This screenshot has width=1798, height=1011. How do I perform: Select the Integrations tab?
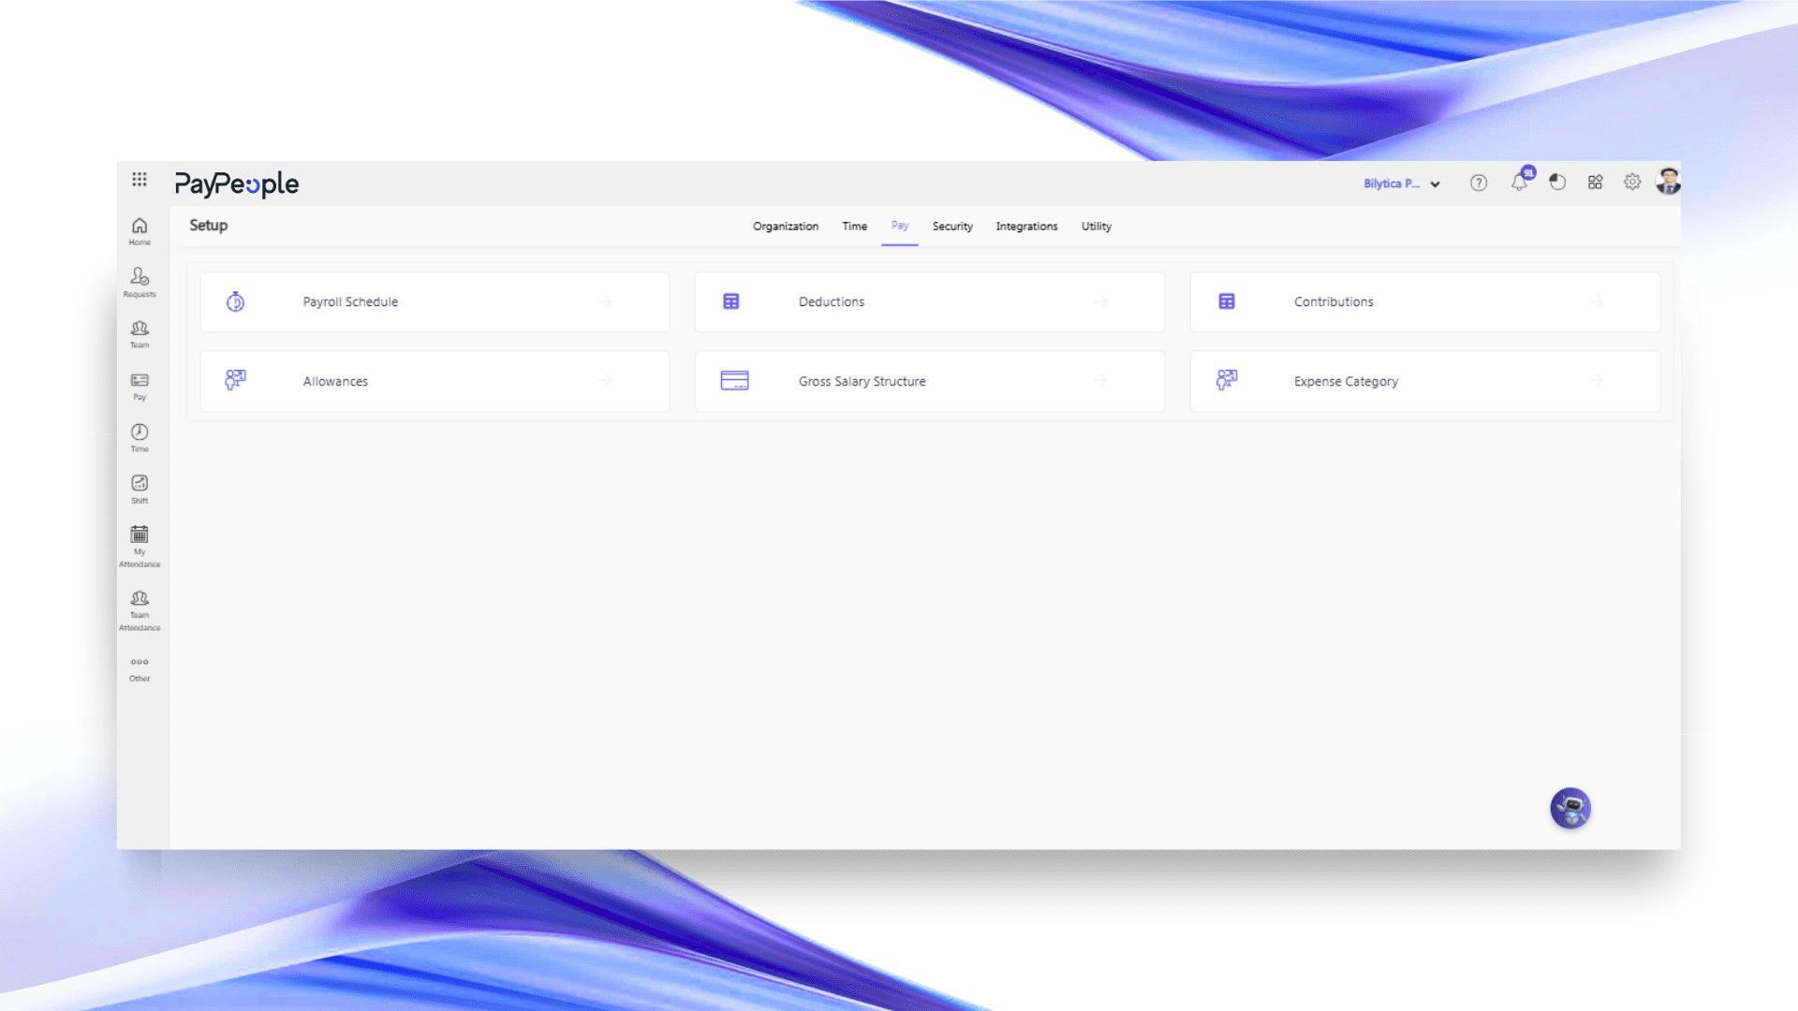1026,227
